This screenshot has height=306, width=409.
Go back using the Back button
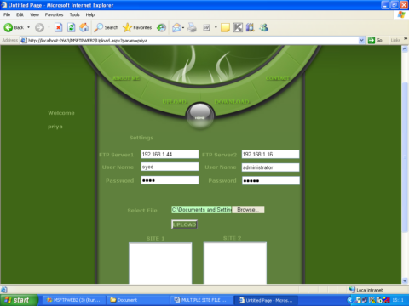point(14,27)
